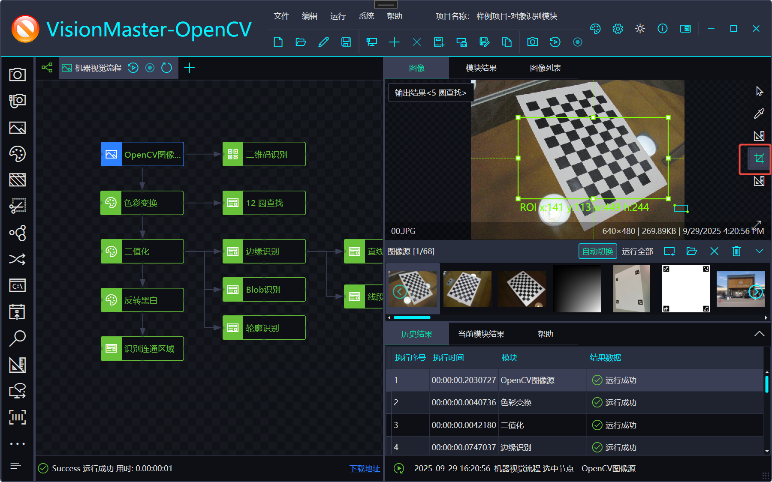
Task: Open image folder icon in image source bar
Action: pyautogui.click(x=692, y=251)
